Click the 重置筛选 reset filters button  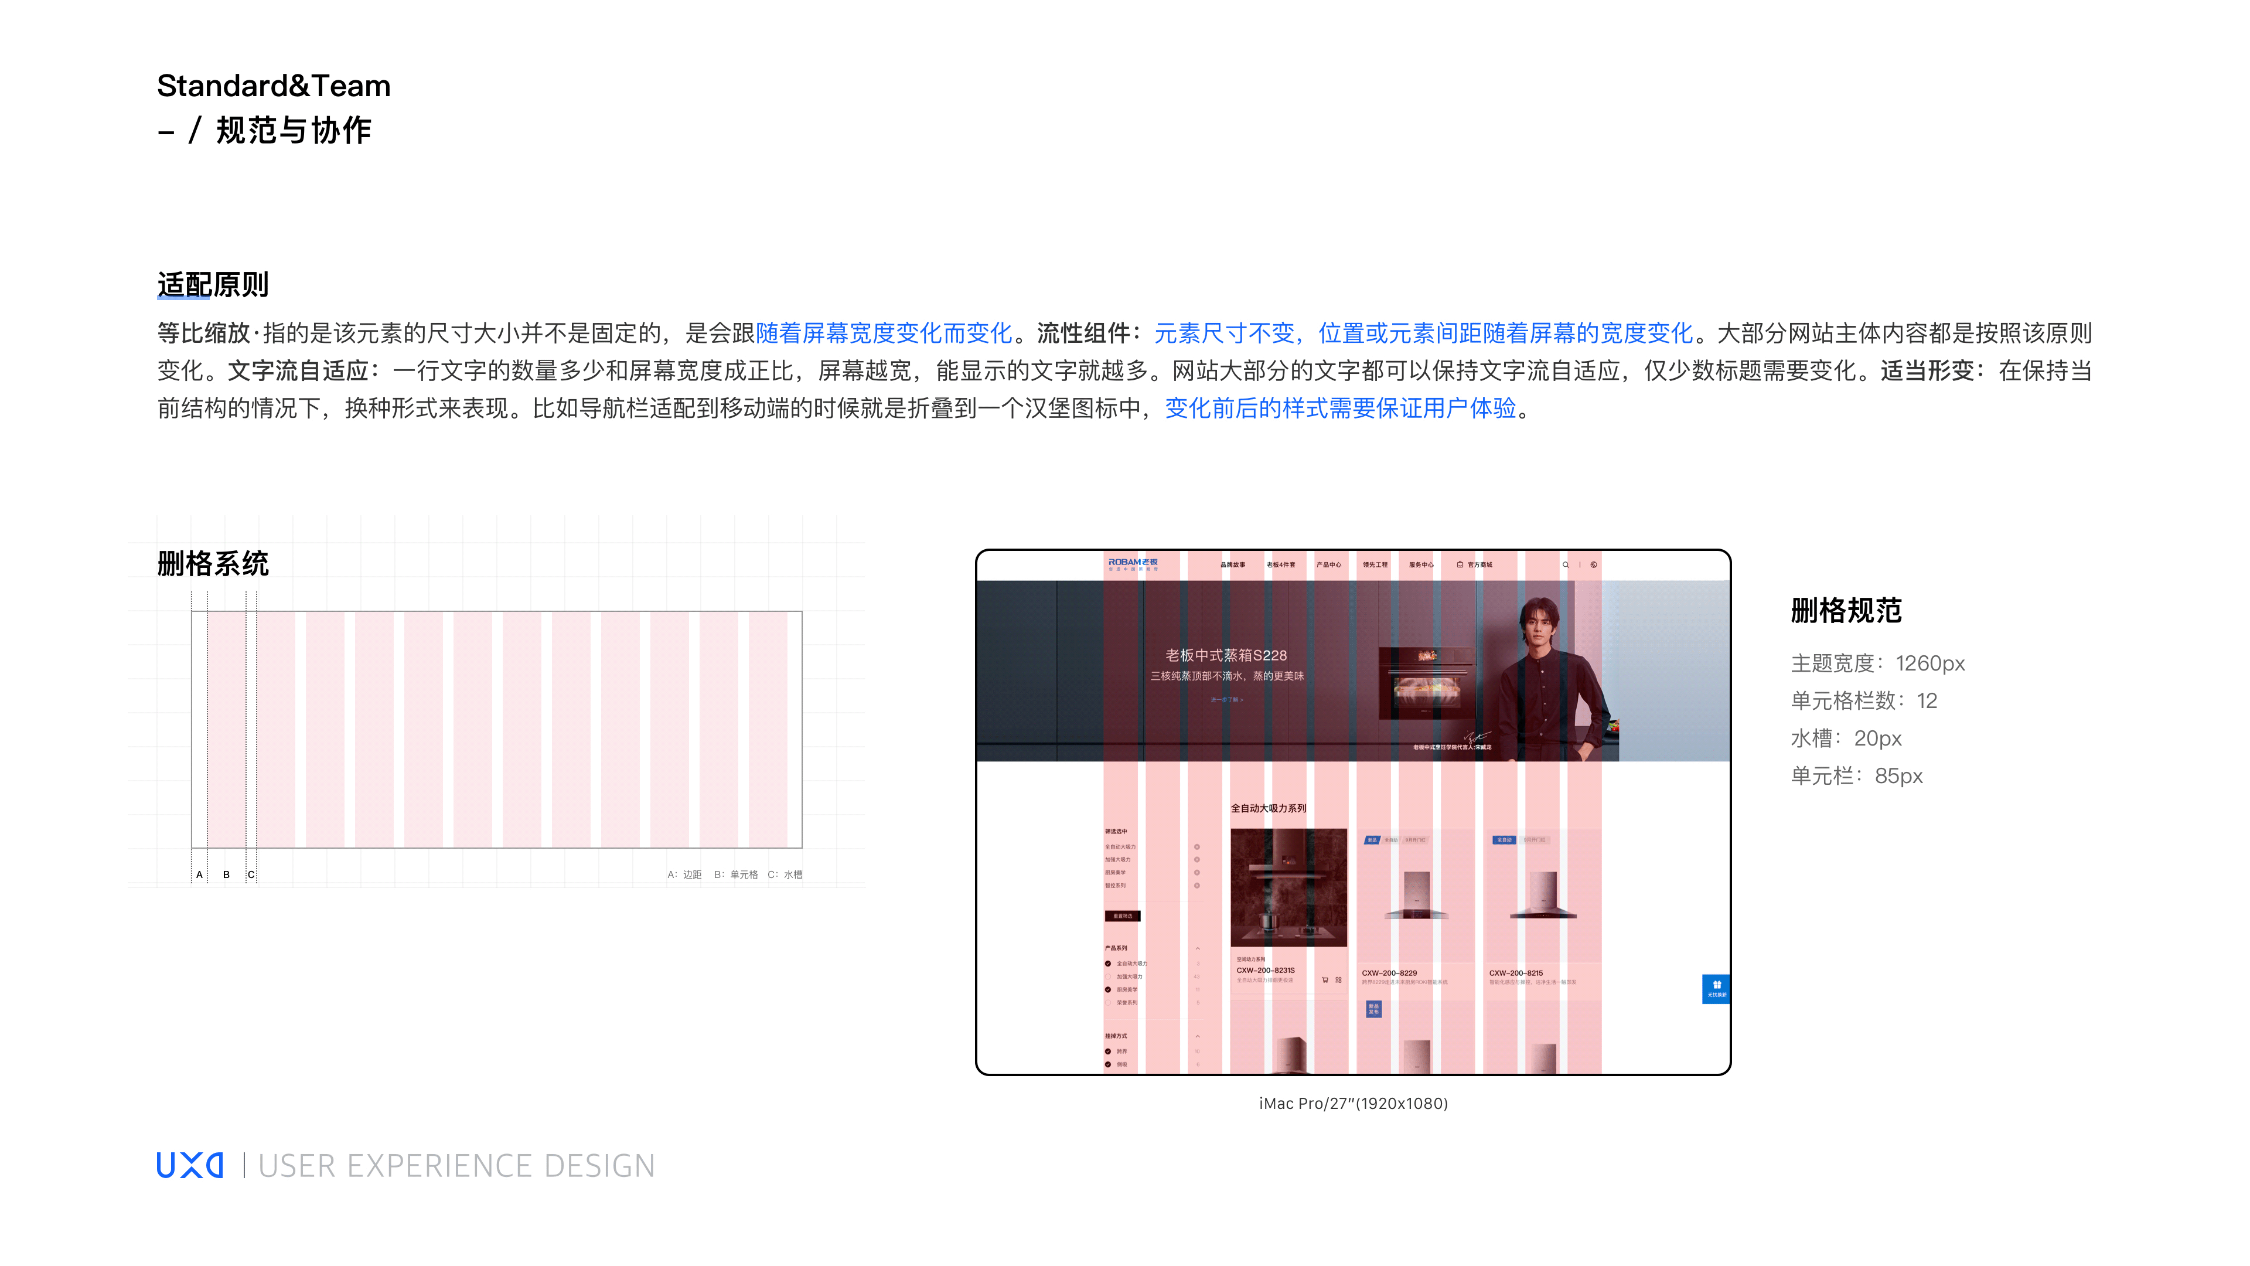click(1123, 917)
